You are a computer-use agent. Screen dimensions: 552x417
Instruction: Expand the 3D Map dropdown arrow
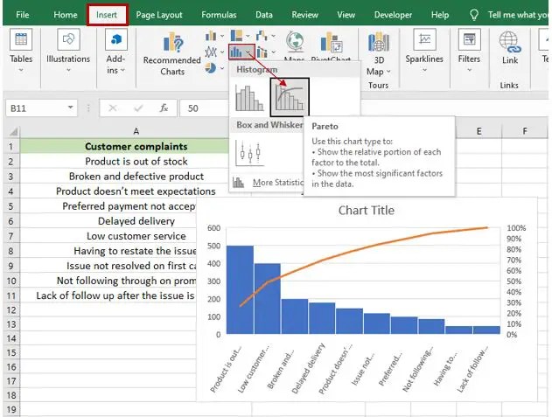[388, 72]
